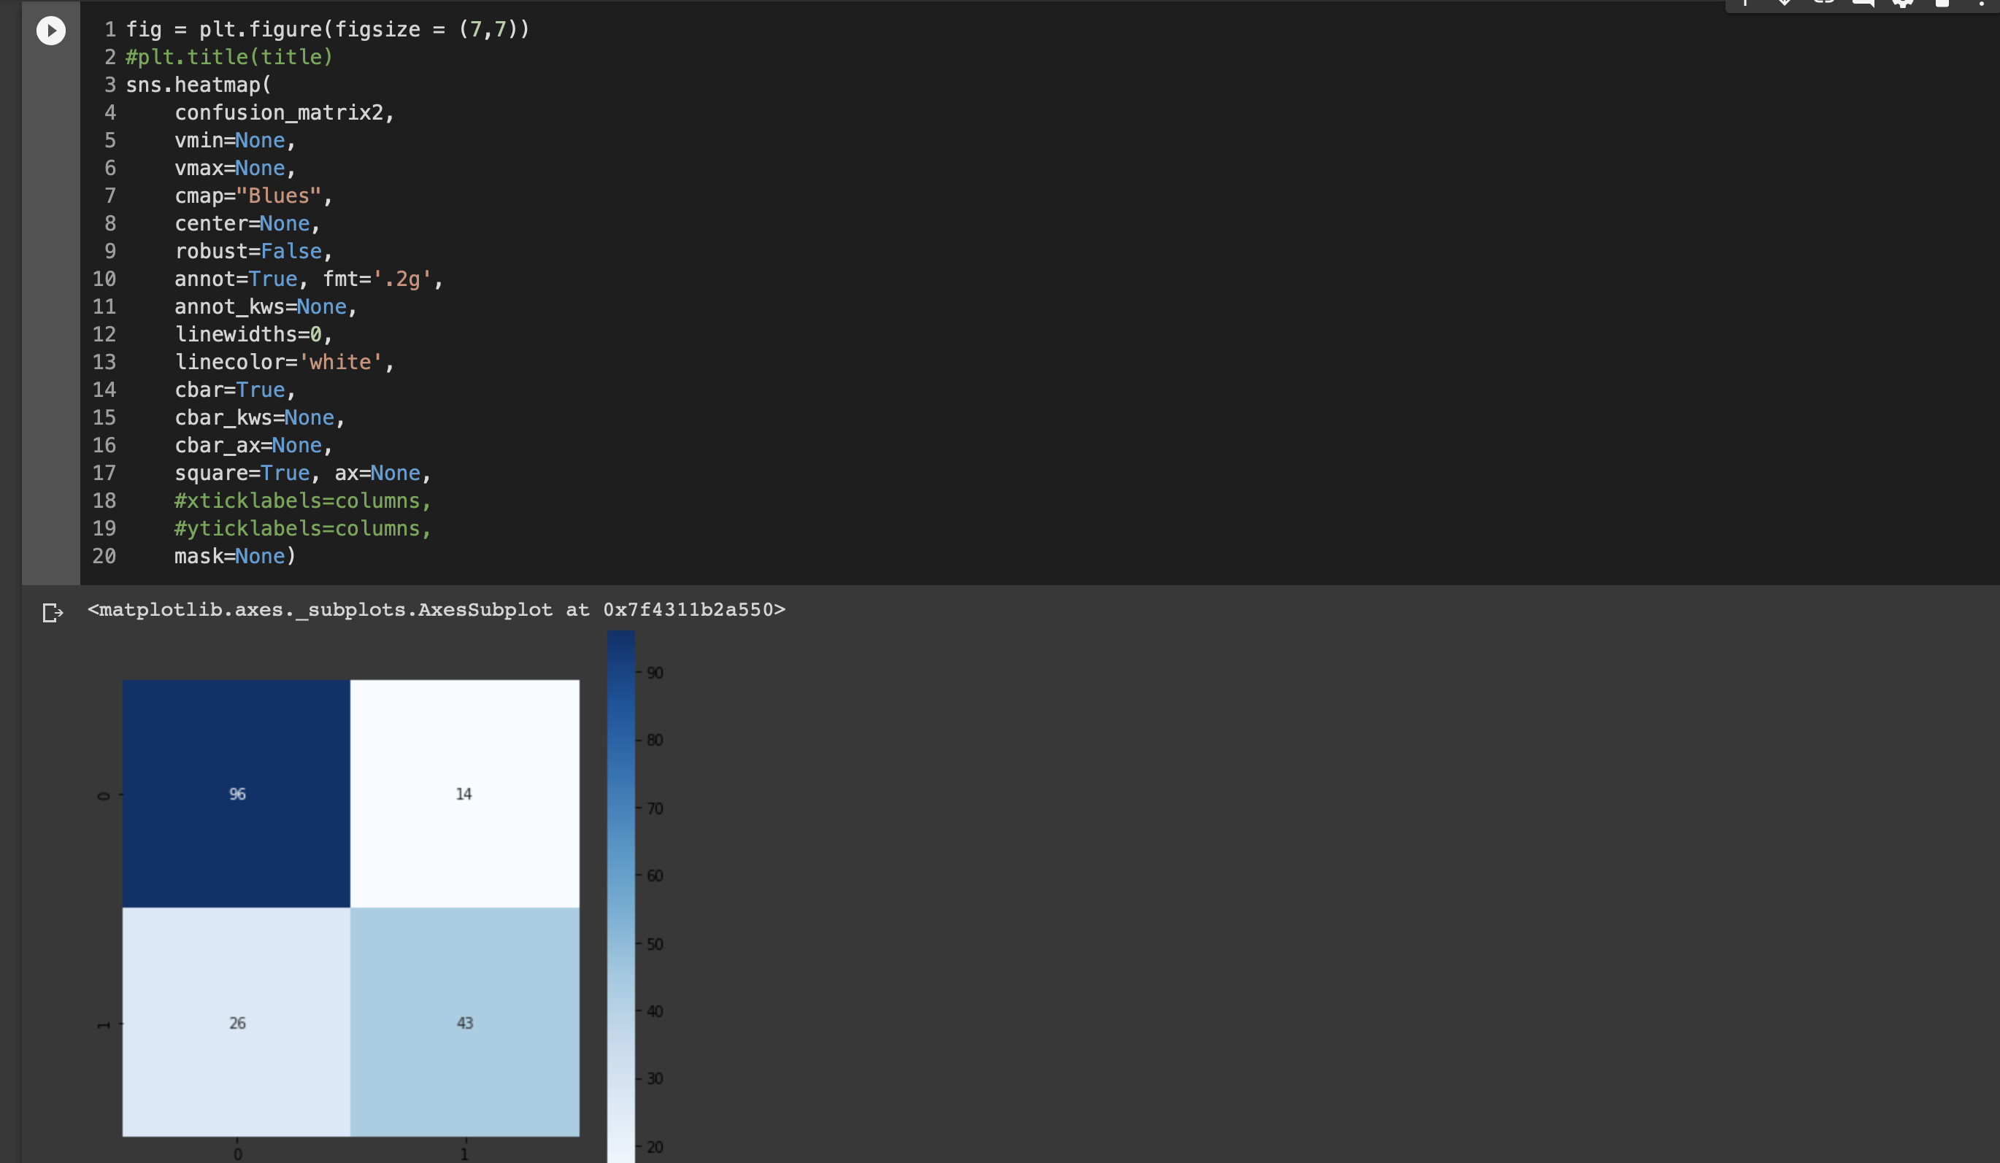Click in the annot=True, fmt line
The width and height of the screenshot is (2000, 1163).
click(x=308, y=279)
